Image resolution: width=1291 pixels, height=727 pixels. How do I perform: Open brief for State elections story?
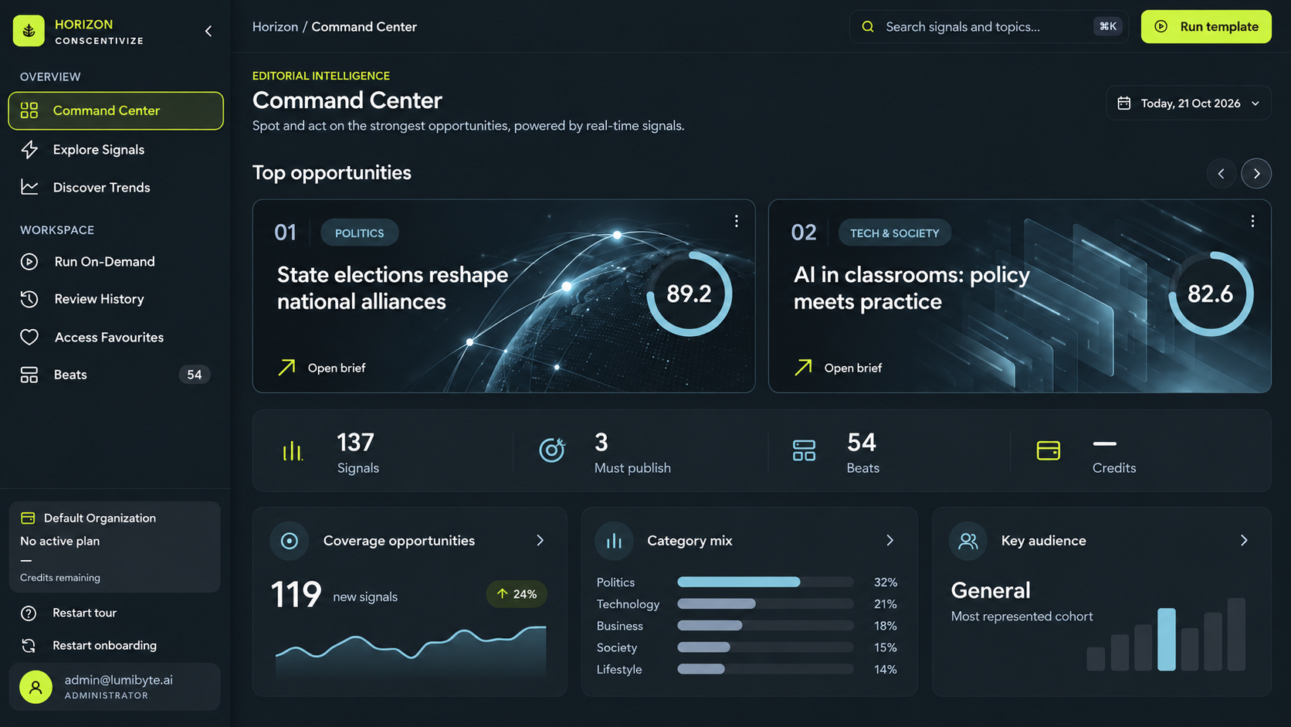tap(321, 368)
